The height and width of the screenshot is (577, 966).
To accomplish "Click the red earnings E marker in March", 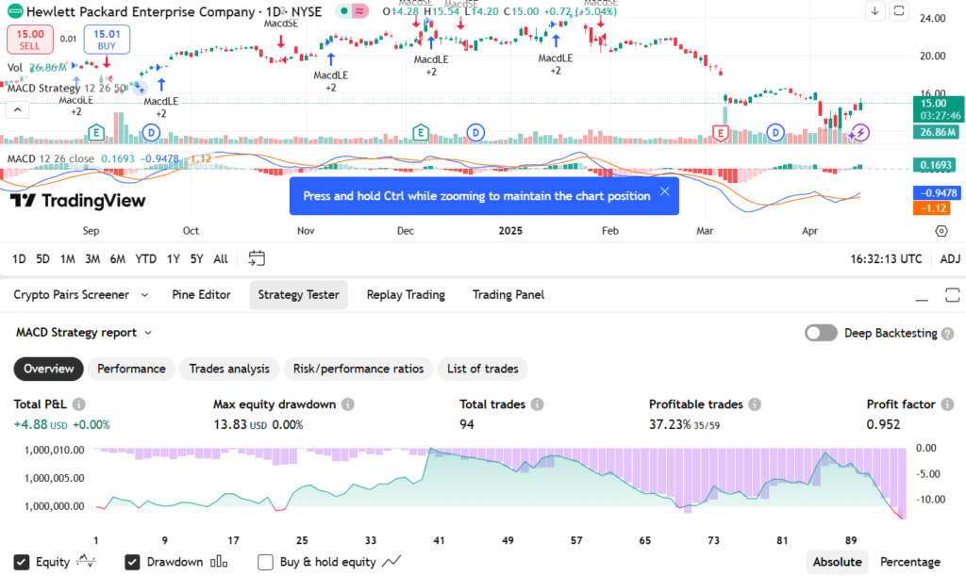I will pyautogui.click(x=720, y=132).
